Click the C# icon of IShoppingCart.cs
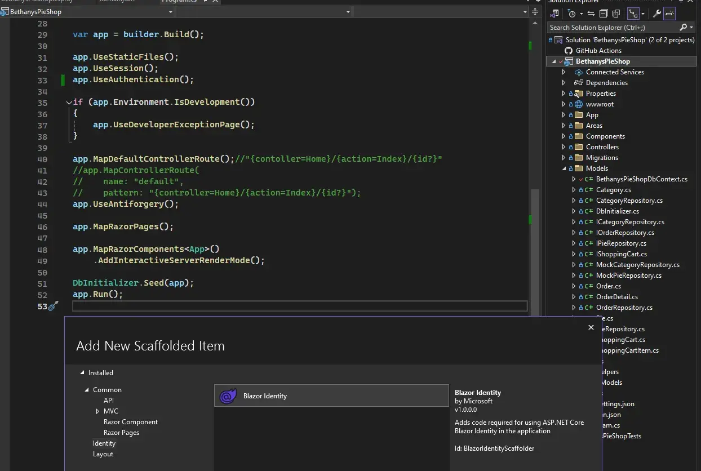 pos(588,254)
